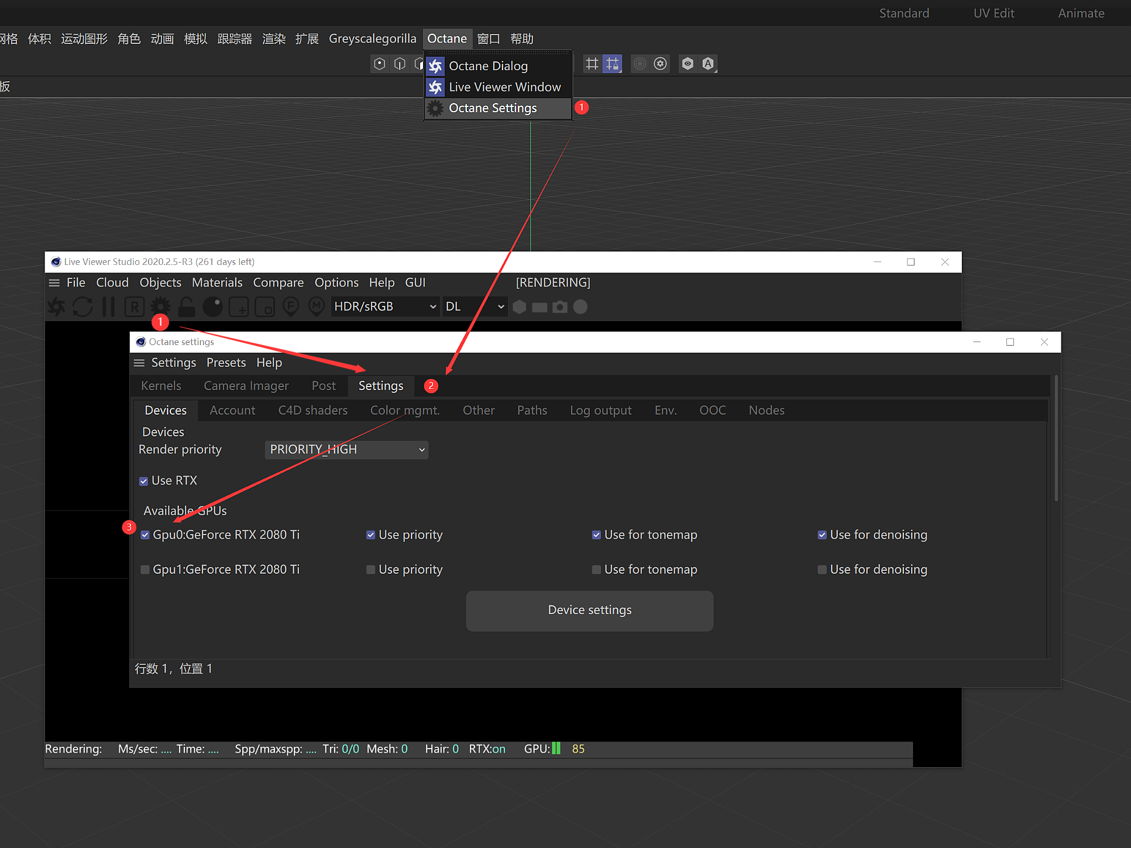Pause rendering in the Live Viewer
The height and width of the screenshot is (848, 1131).
(108, 307)
